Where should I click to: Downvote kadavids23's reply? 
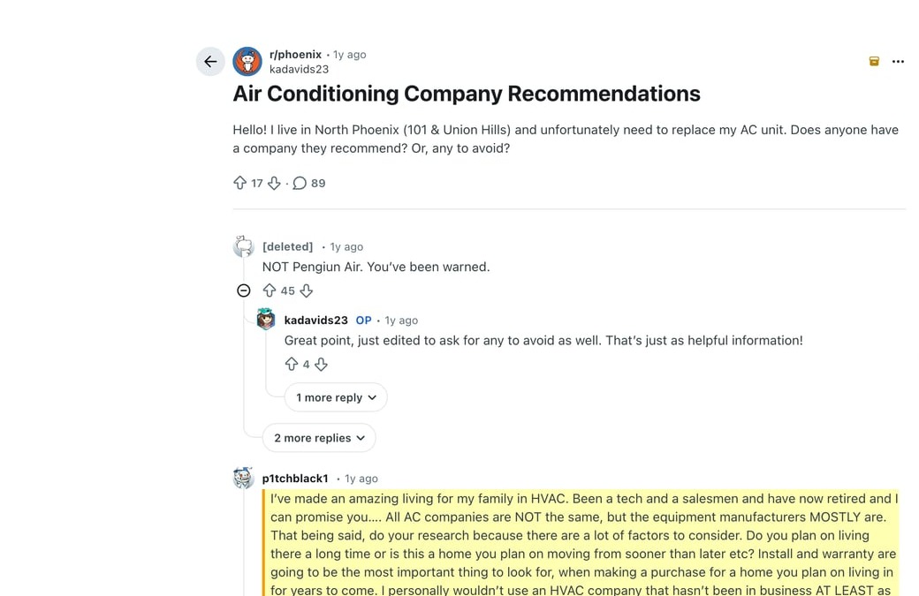(321, 363)
